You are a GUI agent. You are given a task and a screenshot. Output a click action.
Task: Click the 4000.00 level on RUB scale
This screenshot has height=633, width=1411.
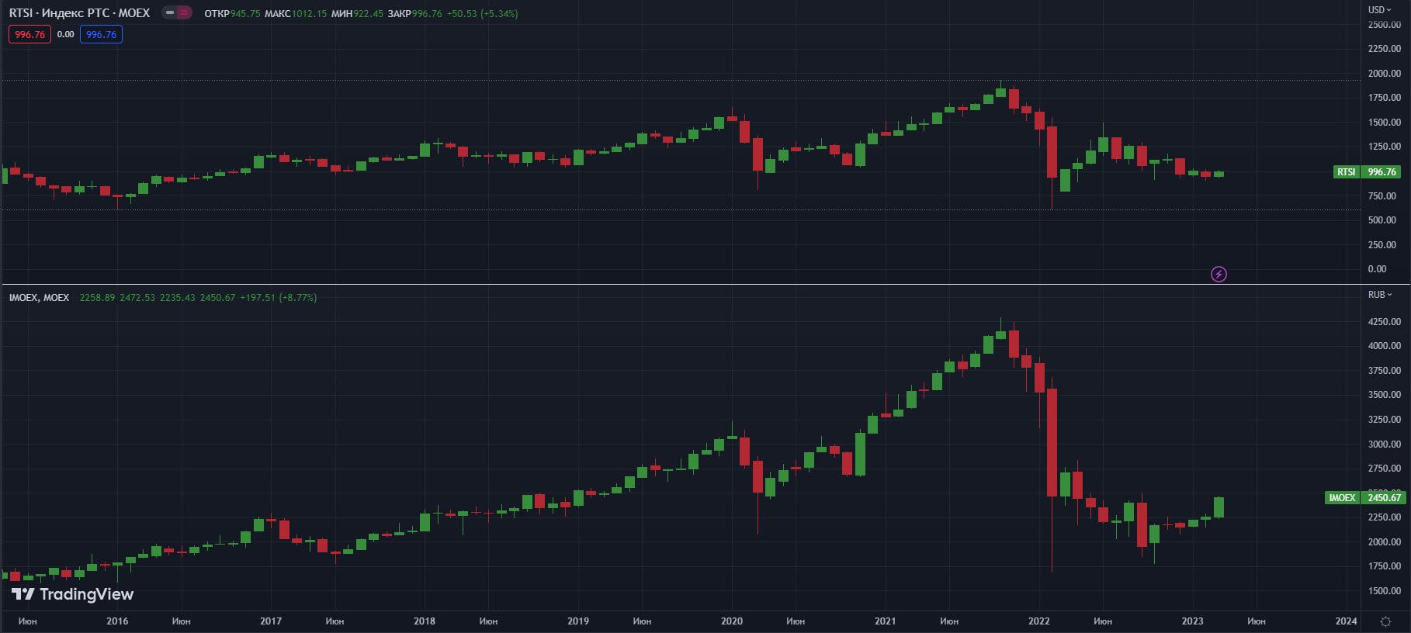click(x=1385, y=346)
